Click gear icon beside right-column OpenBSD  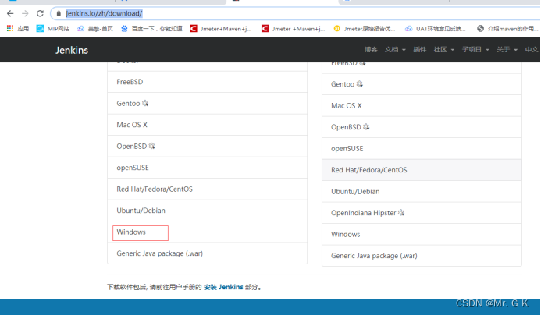366,127
